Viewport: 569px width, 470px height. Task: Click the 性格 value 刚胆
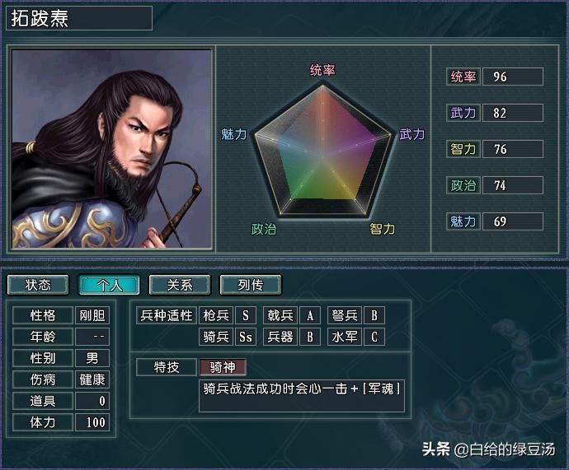[x=92, y=315]
